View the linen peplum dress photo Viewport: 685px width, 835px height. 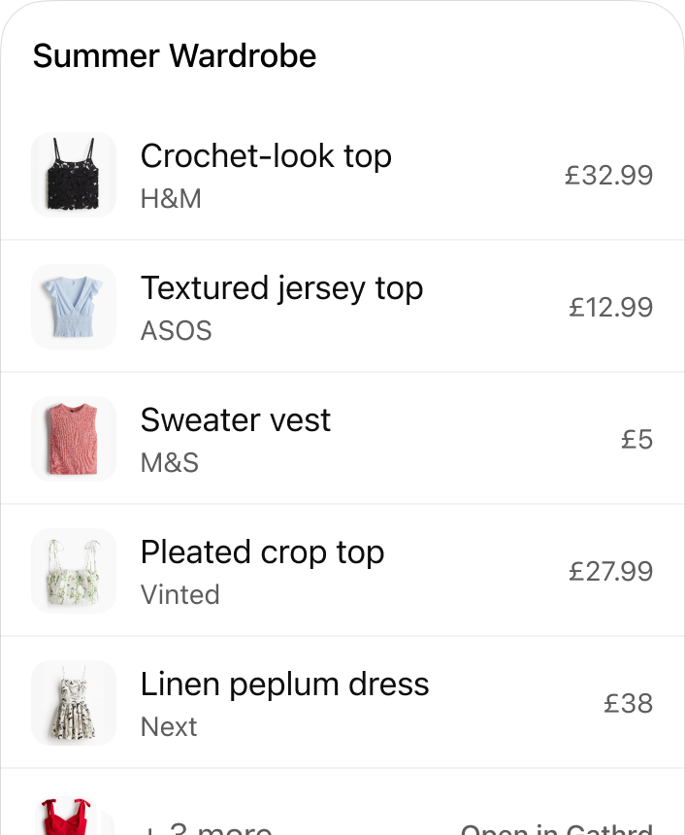pyautogui.click(x=74, y=703)
